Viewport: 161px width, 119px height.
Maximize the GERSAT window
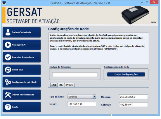click(147, 2)
